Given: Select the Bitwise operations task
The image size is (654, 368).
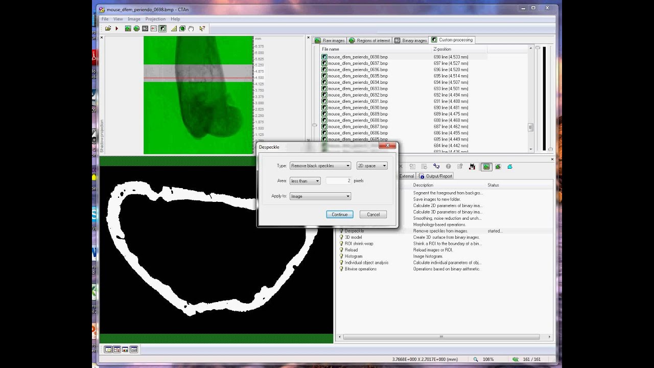Looking at the screenshot, I should coord(360,269).
